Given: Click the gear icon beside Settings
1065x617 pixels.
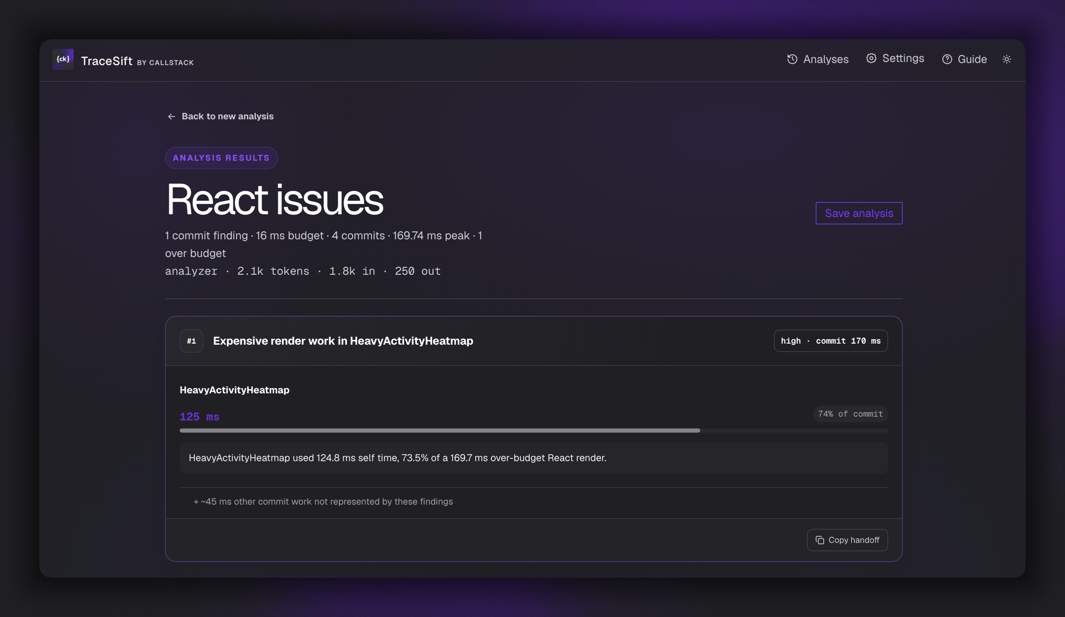Looking at the screenshot, I should 871,58.
